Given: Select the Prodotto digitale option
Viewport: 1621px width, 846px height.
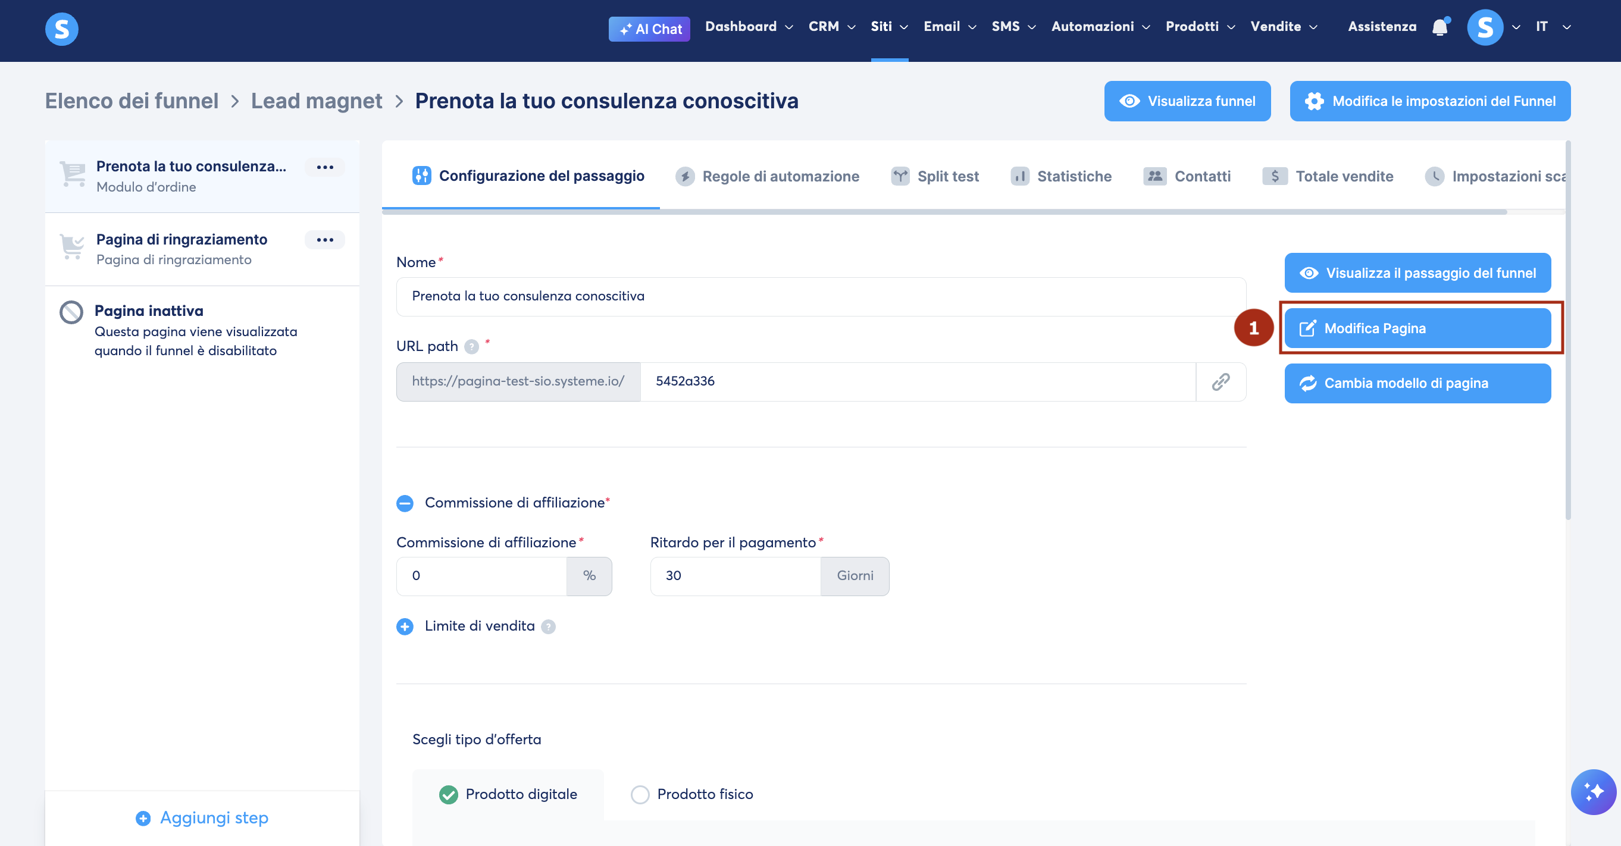Looking at the screenshot, I should pyautogui.click(x=508, y=794).
